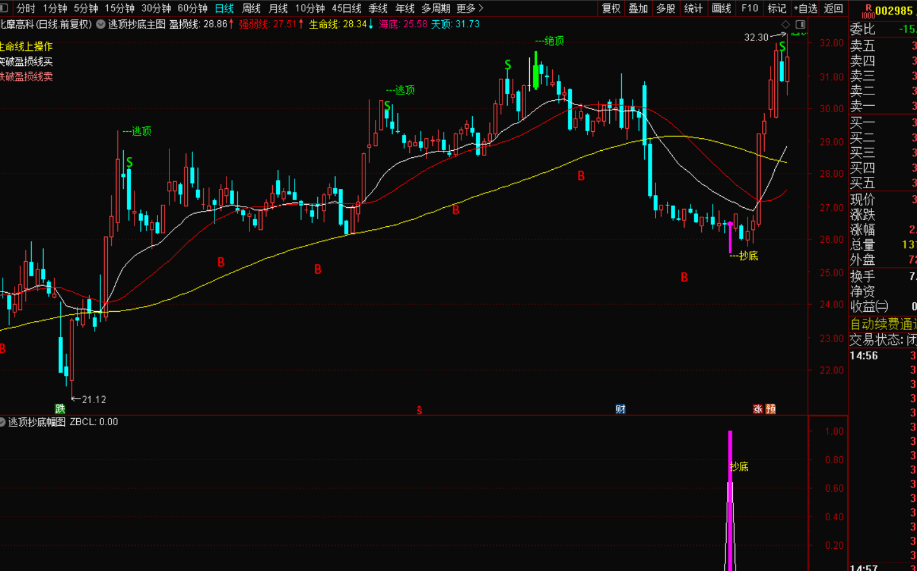917x571 pixels.
Task: Click the diamond icon above the price axis
Action: [x=786, y=24]
